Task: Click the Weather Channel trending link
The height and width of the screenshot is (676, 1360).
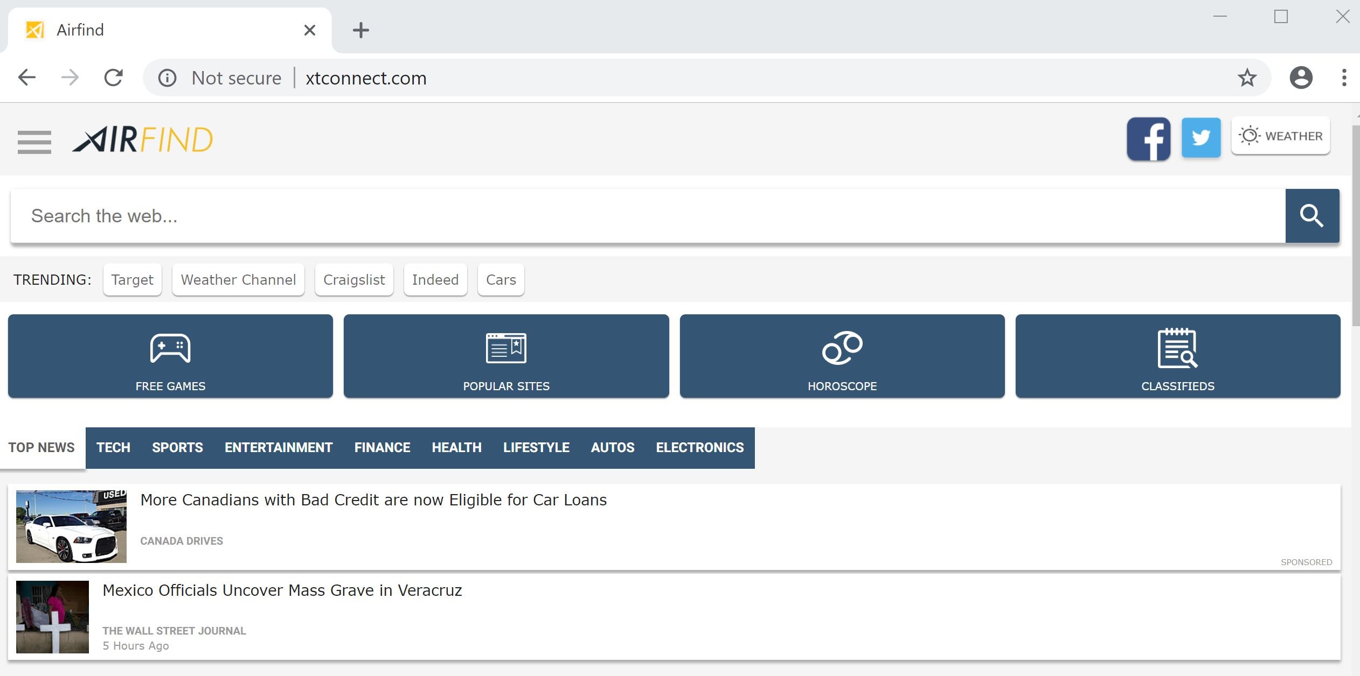Action: [x=238, y=280]
